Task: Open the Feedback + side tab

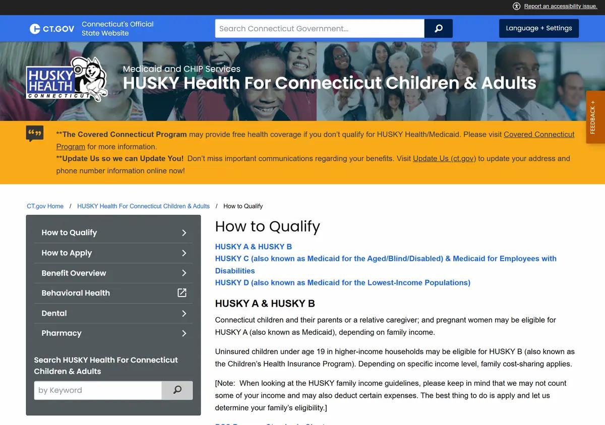Action: pos(595,117)
